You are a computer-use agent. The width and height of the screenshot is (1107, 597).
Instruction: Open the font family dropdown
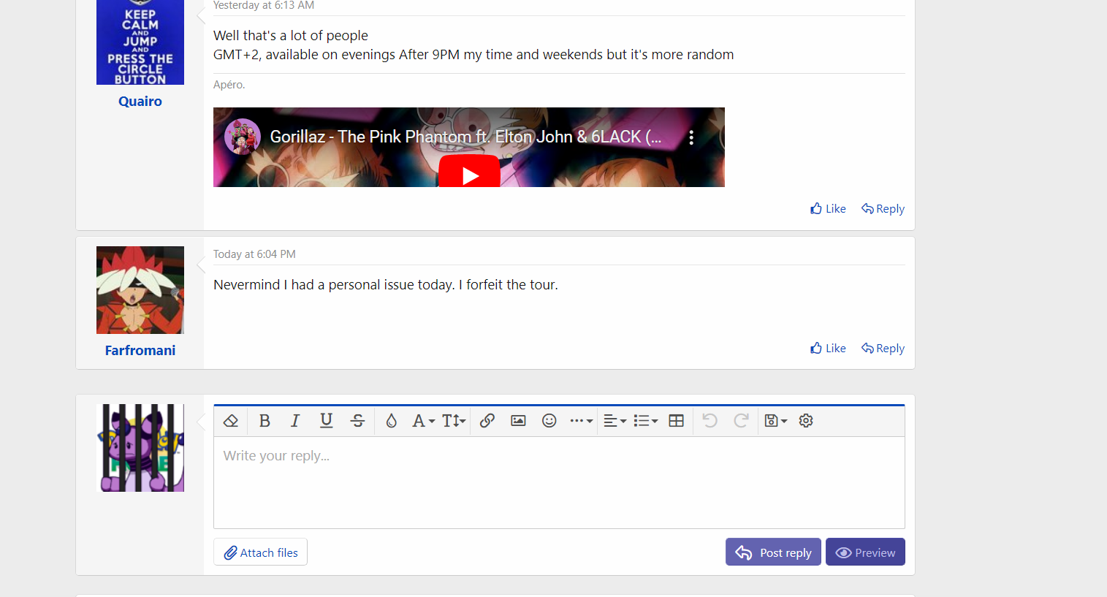pyautogui.click(x=423, y=421)
